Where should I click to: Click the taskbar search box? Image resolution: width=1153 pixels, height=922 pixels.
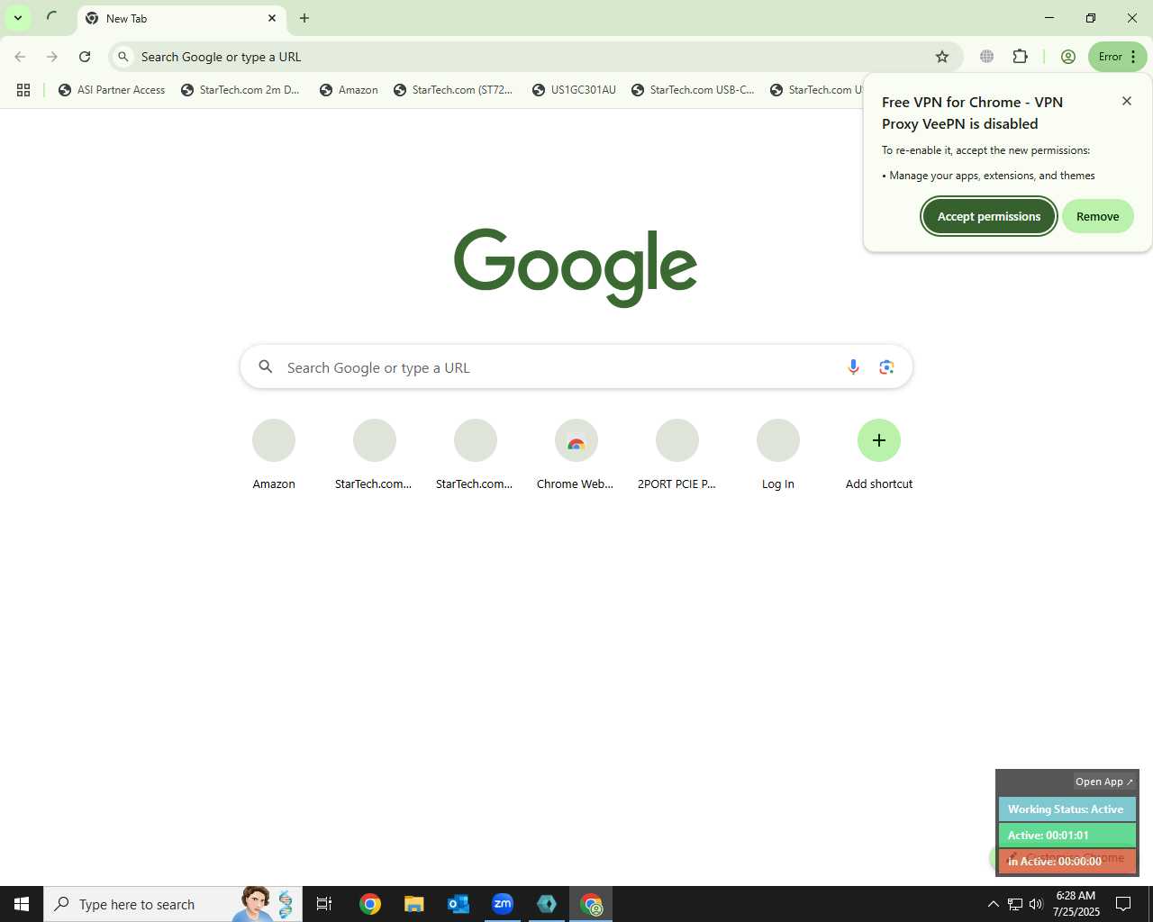(173, 904)
